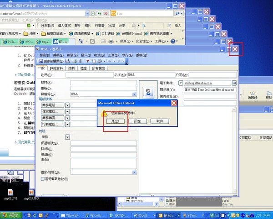Open the 網頁(P) menu in IE

point(126,41)
